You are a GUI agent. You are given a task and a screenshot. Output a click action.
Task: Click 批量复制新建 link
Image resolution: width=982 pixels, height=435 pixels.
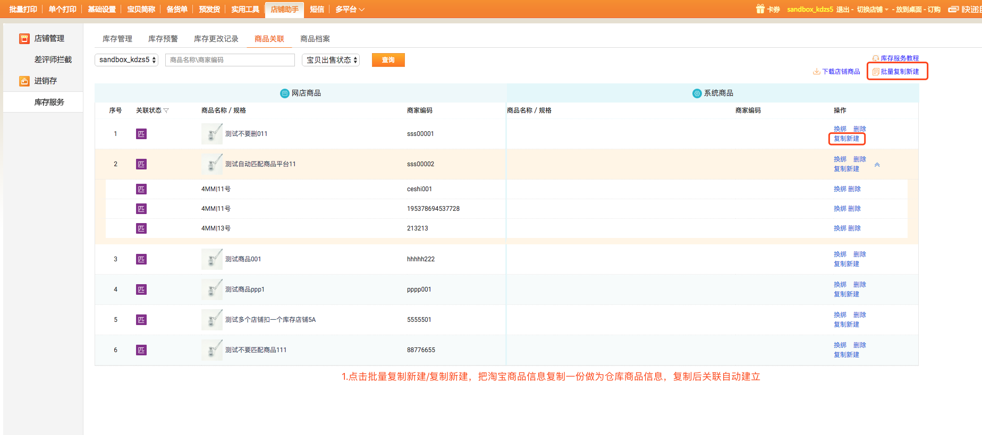(x=899, y=72)
